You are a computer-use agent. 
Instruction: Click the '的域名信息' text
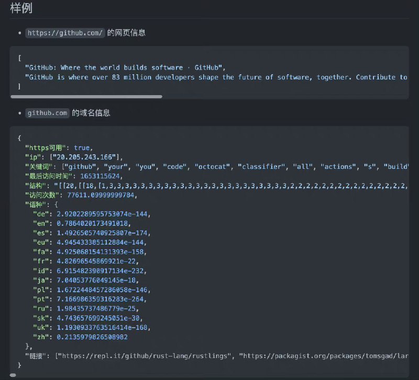tap(91, 113)
